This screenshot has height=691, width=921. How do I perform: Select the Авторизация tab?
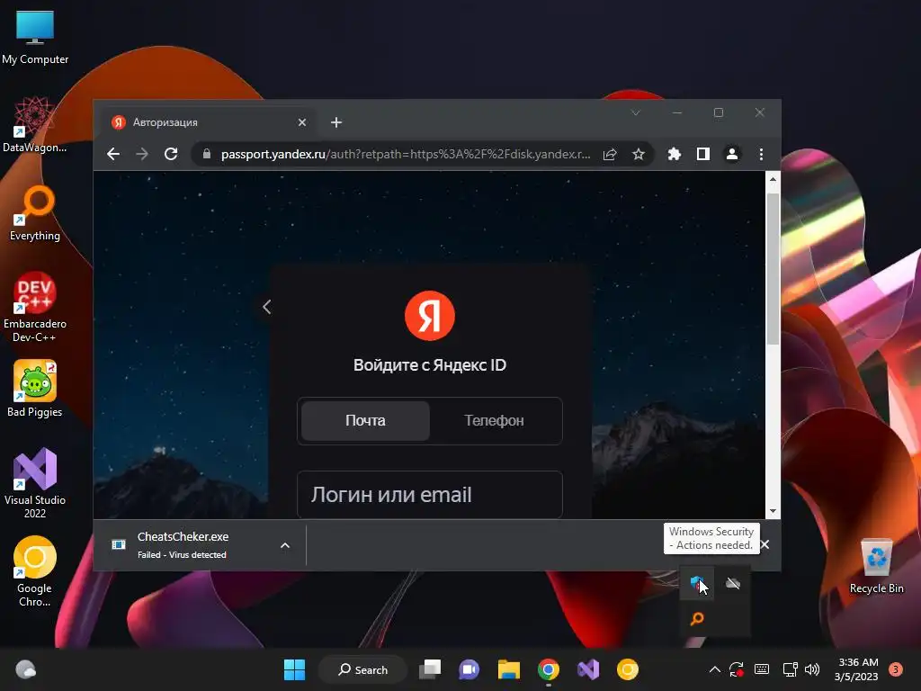pos(208,122)
